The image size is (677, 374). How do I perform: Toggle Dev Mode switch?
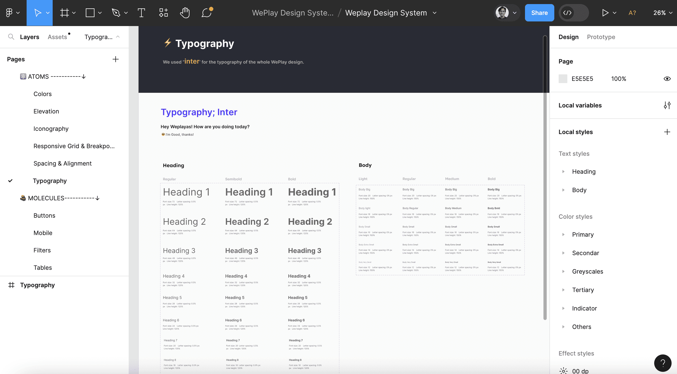pos(573,13)
